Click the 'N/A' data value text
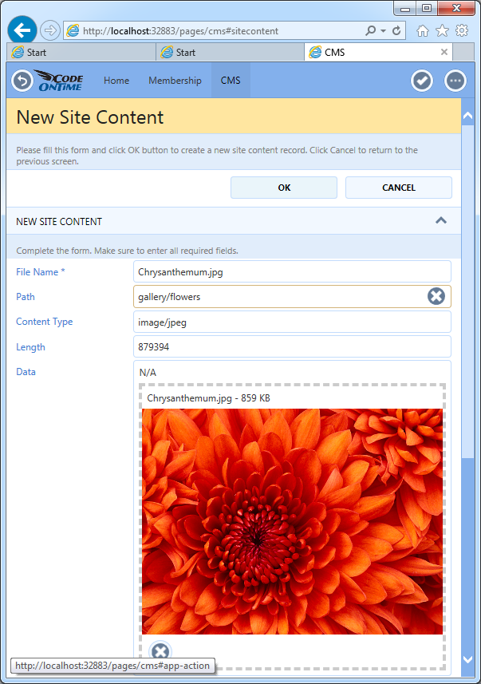This screenshot has height=684, width=481. pos(148,373)
